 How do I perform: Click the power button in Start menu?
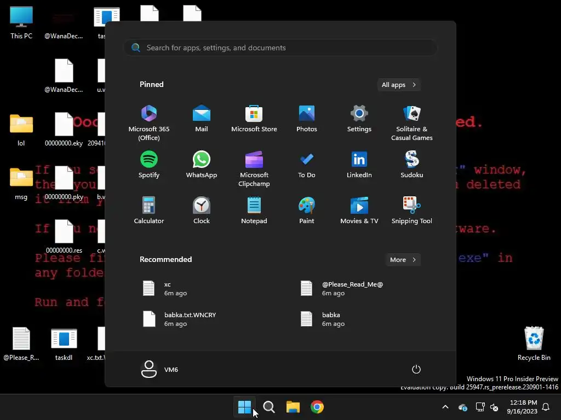(416, 369)
